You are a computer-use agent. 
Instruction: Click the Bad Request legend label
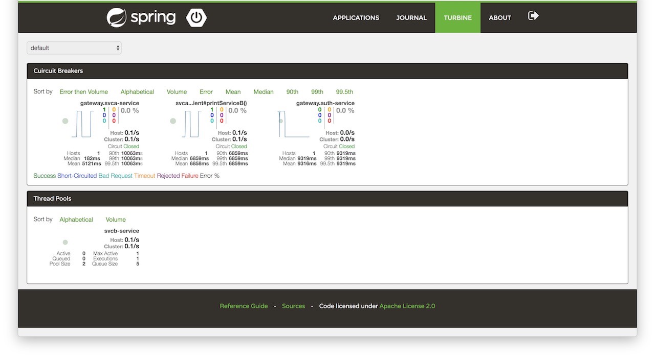click(115, 176)
